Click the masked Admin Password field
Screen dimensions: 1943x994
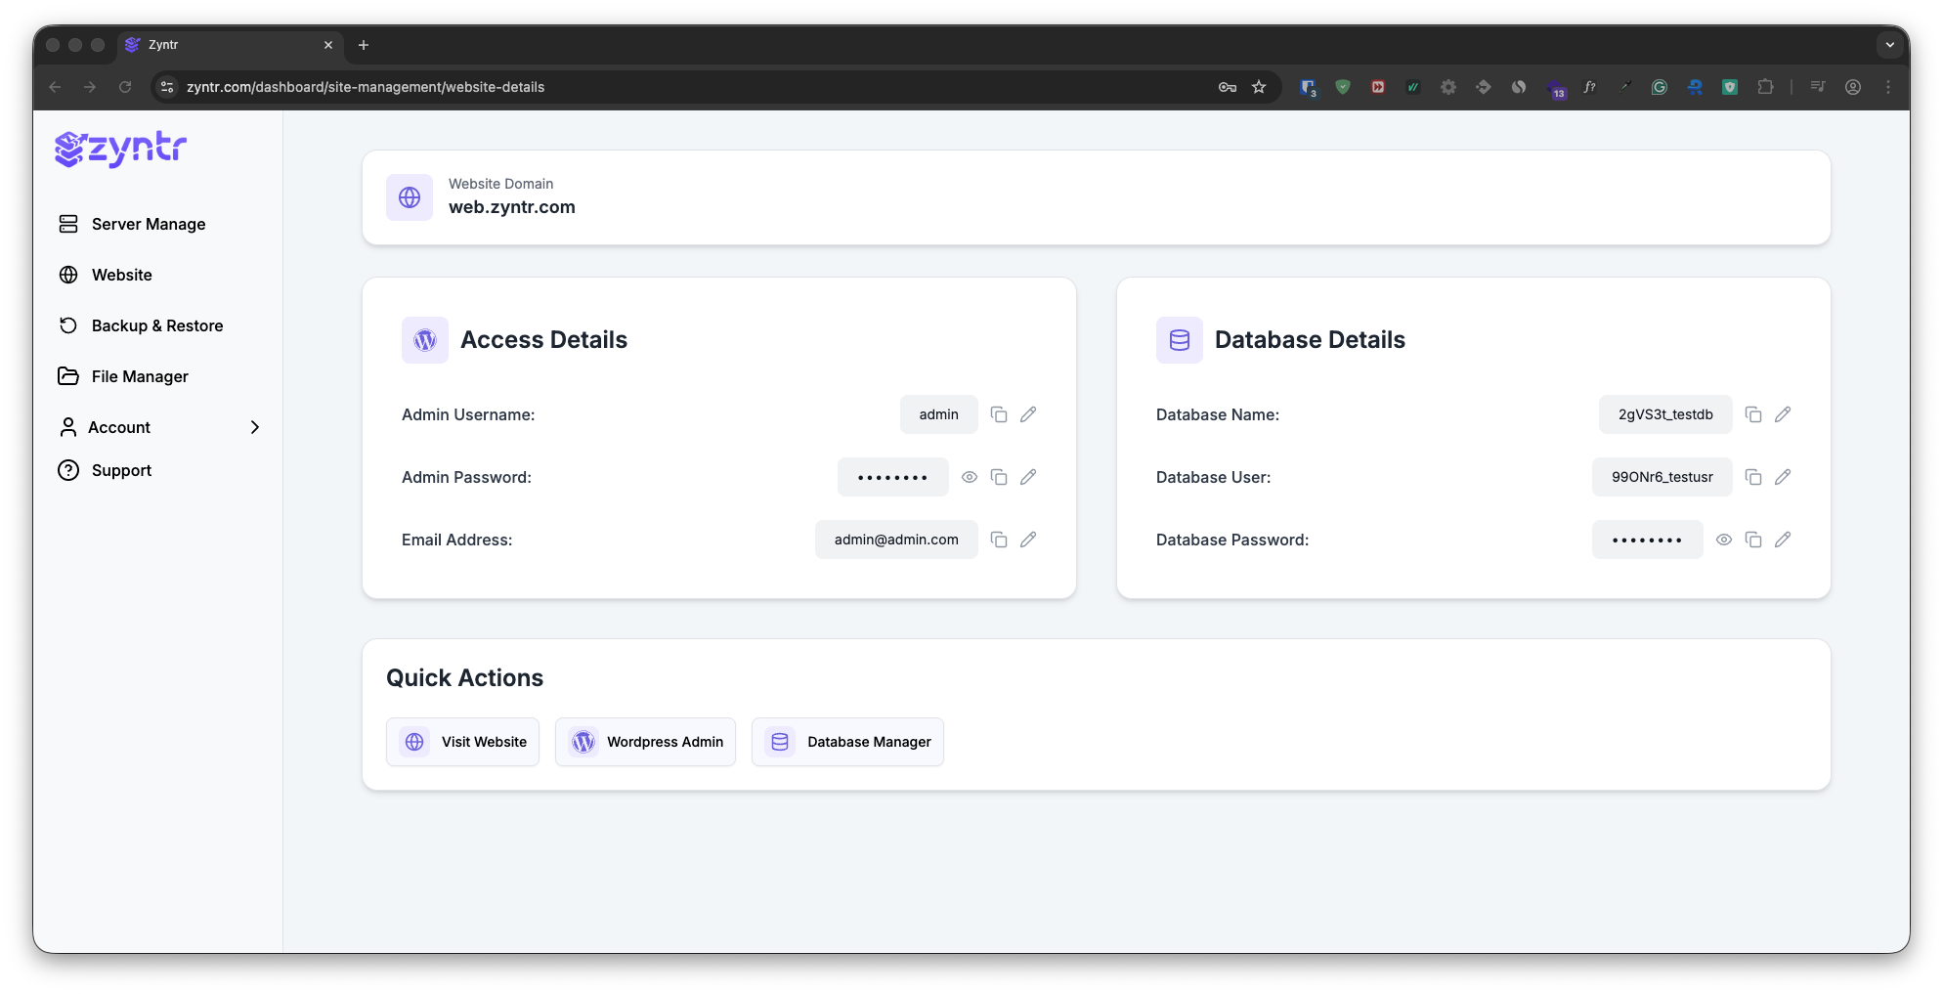892,477
